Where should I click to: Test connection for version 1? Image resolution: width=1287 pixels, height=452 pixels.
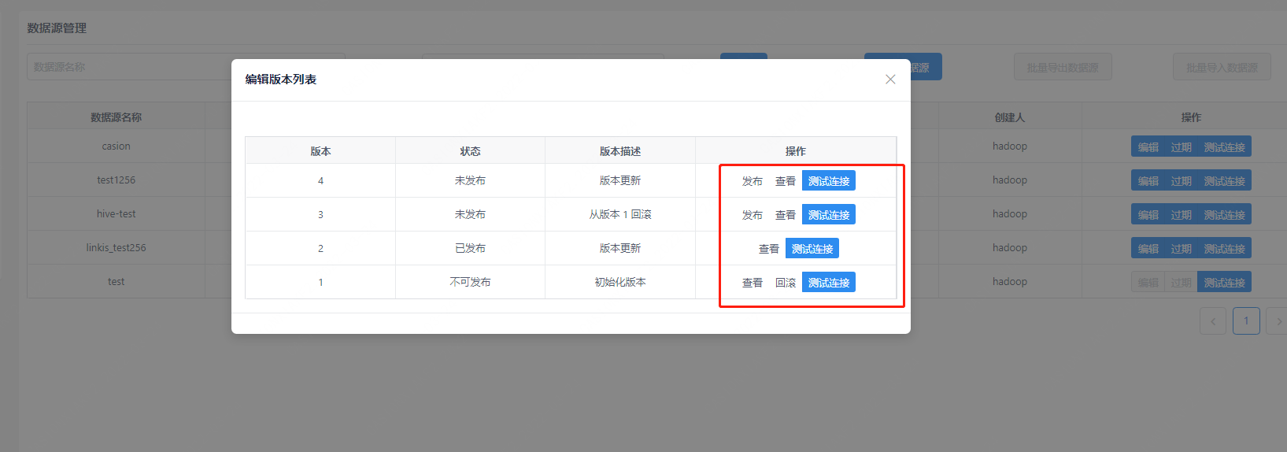pyautogui.click(x=828, y=283)
